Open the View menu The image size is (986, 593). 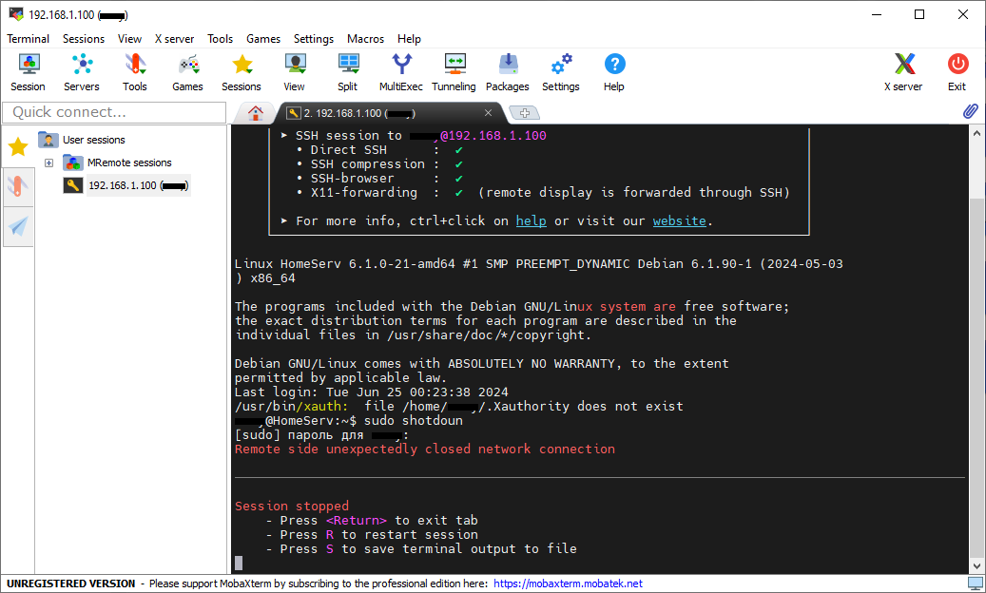click(x=129, y=39)
